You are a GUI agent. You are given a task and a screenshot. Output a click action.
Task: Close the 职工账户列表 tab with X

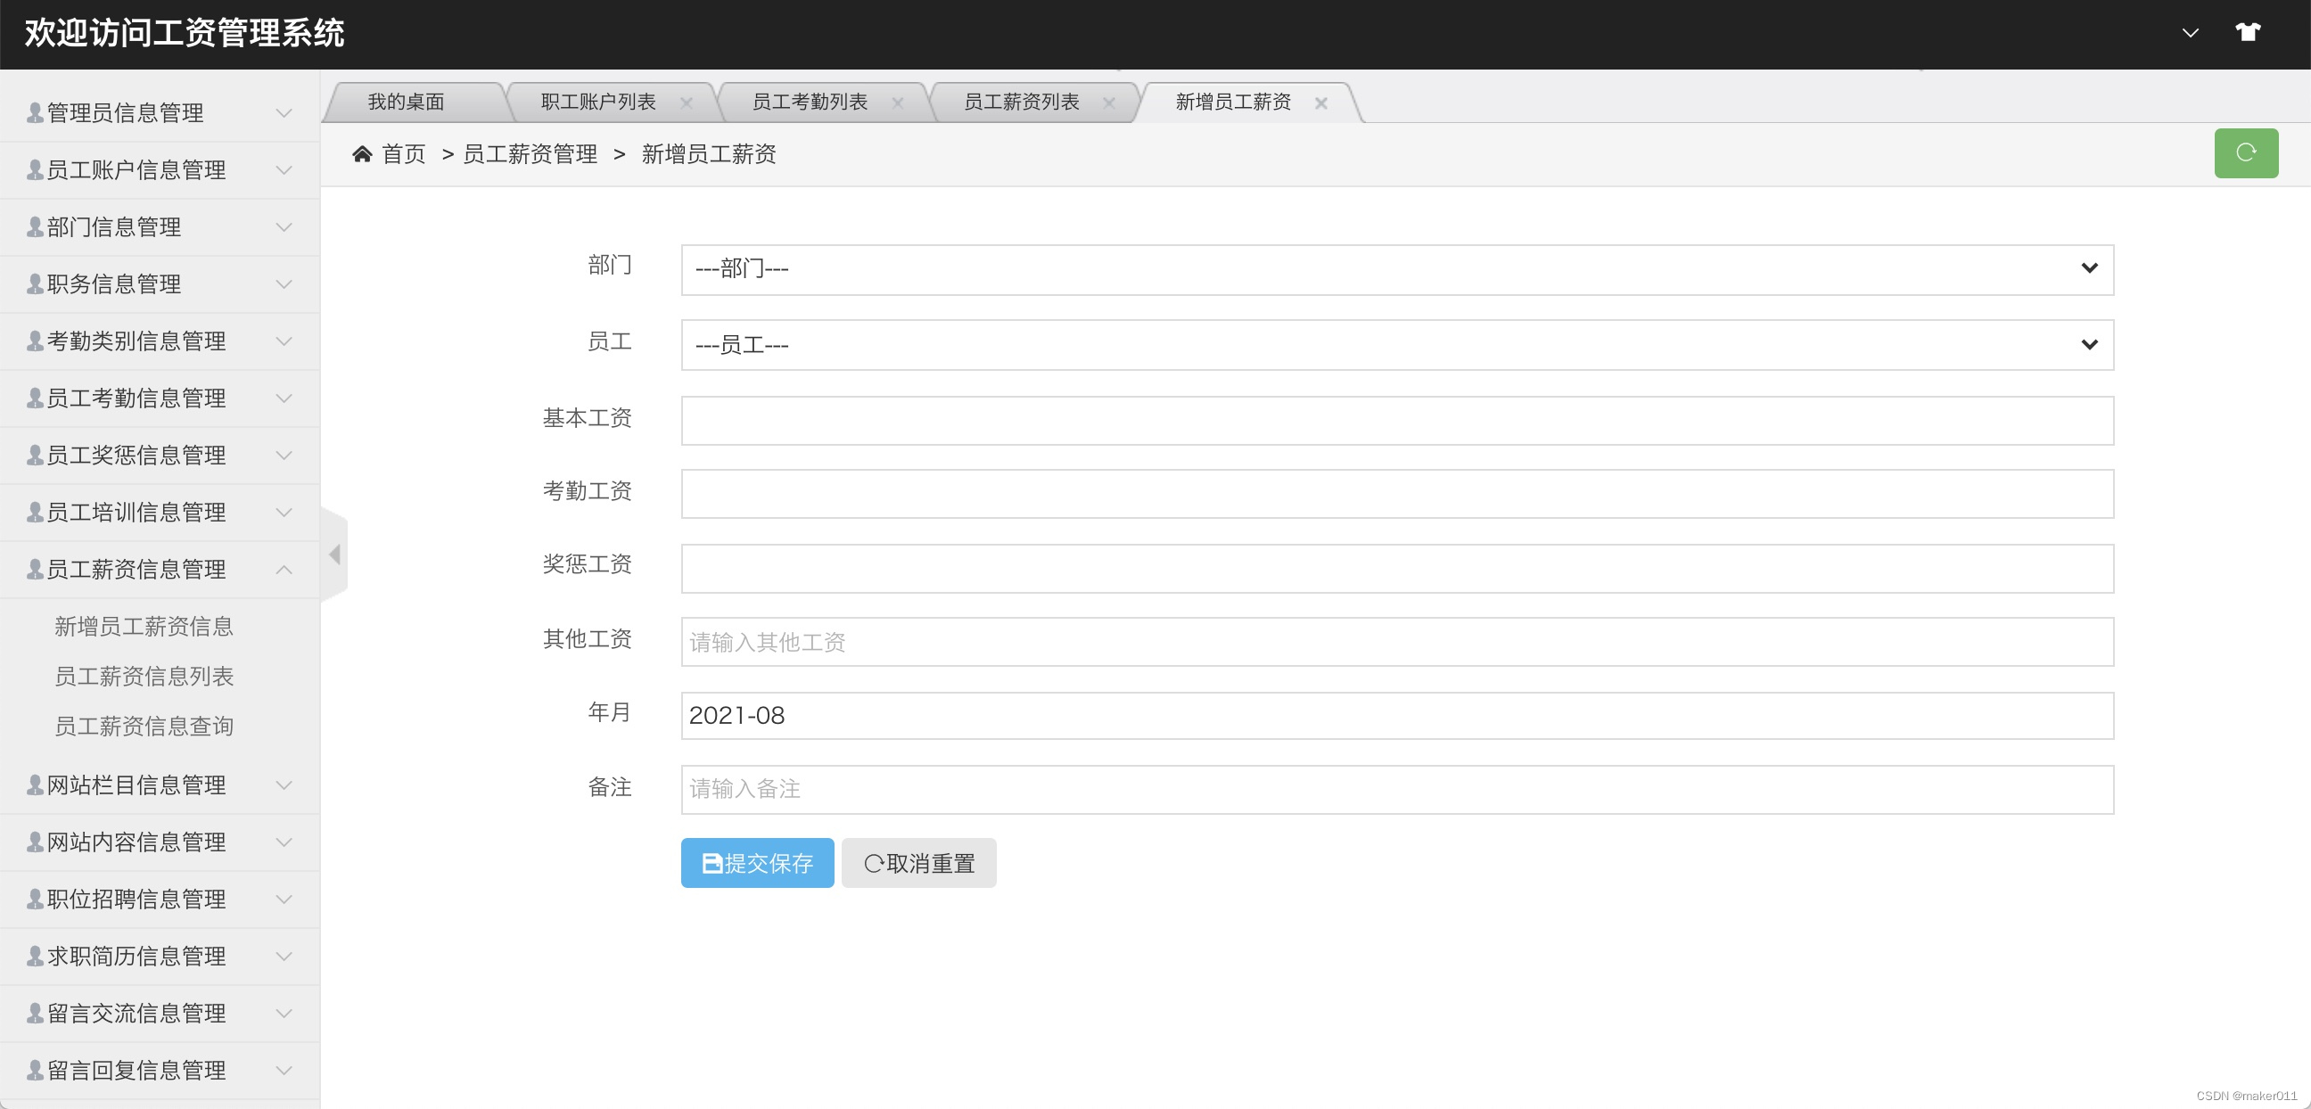[x=687, y=103]
